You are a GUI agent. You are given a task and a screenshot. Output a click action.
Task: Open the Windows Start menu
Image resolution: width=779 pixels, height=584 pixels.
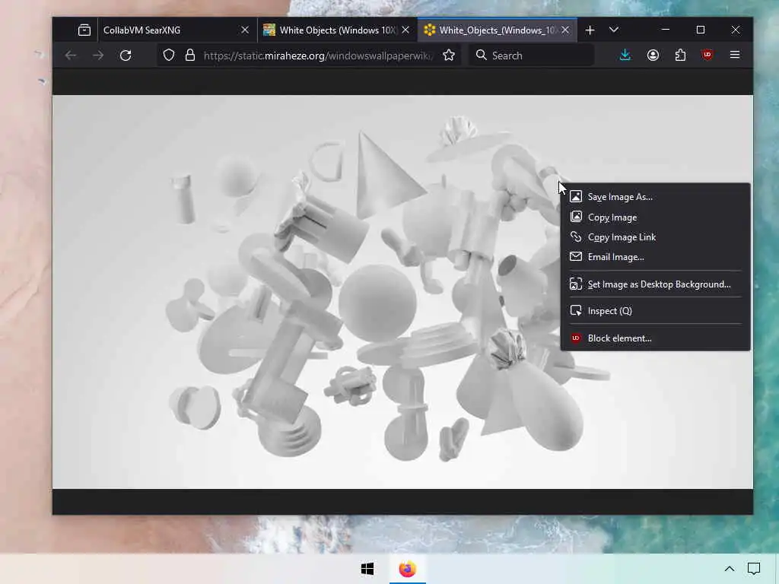[x=367, y=569]
